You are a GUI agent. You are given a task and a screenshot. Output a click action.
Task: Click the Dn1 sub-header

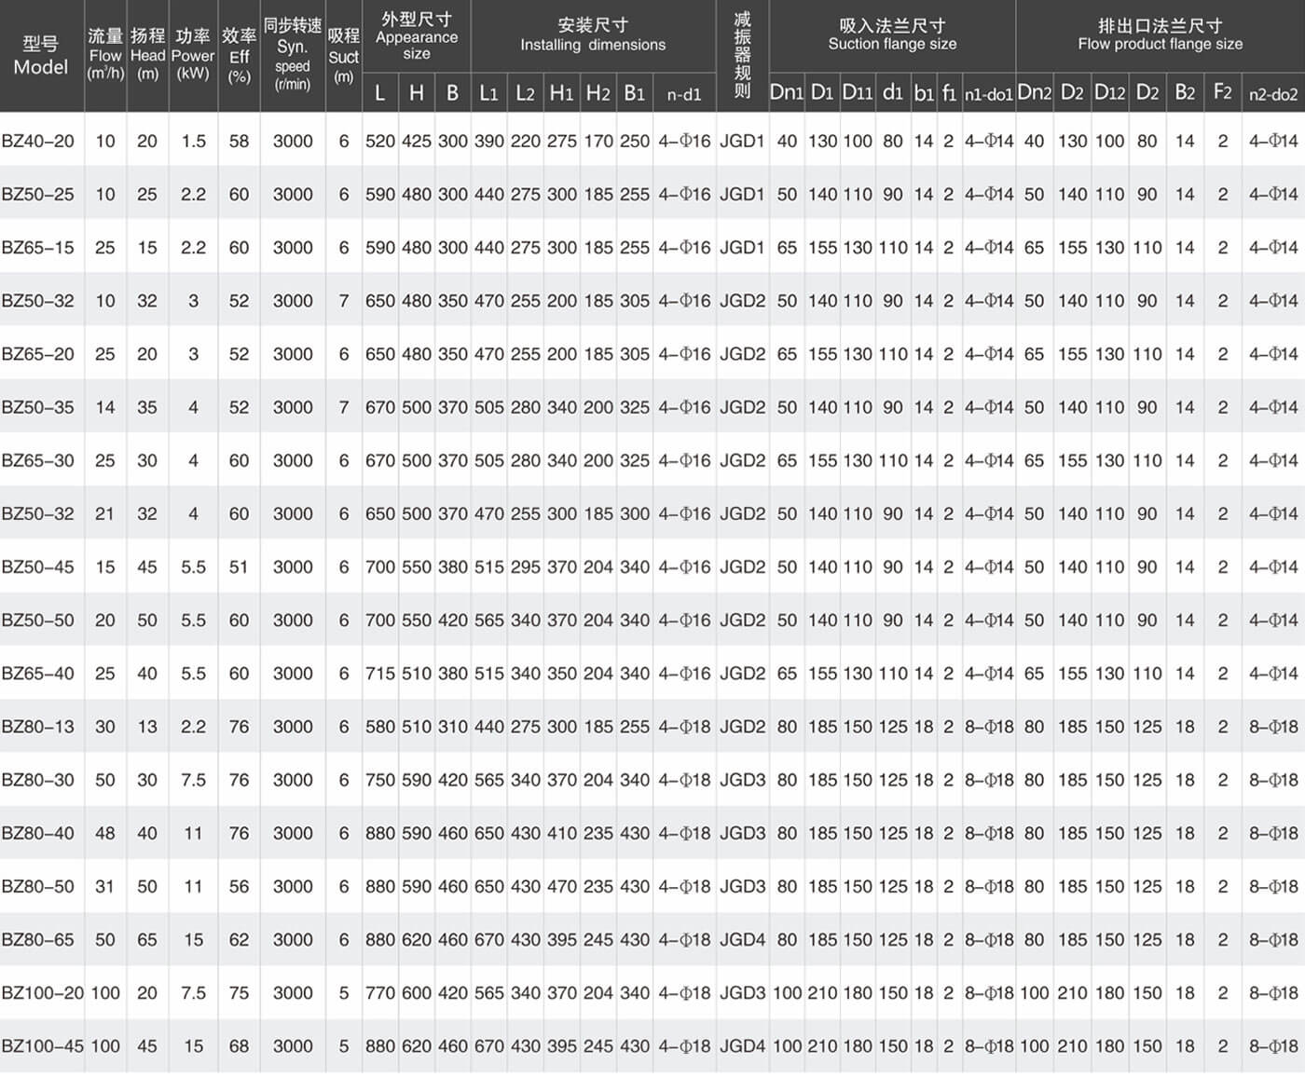pos(787,92)
